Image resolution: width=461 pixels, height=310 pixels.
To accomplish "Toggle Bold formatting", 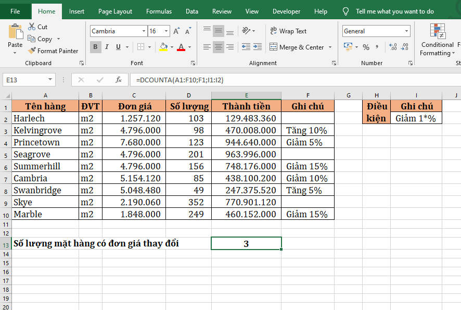I will 96,47.
